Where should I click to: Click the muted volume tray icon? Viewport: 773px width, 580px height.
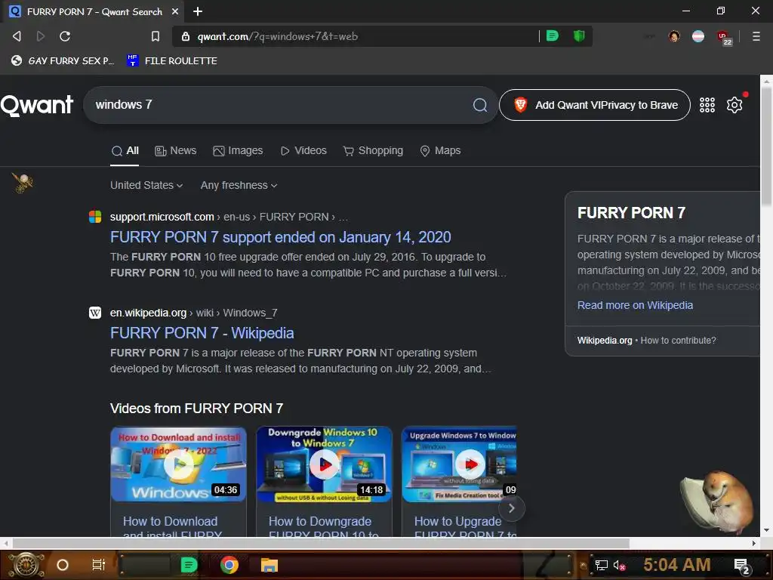[x=619, y=566]
